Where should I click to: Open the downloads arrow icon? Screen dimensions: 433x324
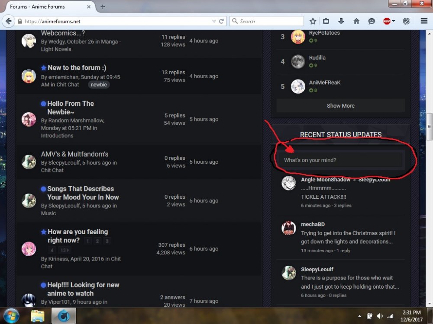[341, 21]
